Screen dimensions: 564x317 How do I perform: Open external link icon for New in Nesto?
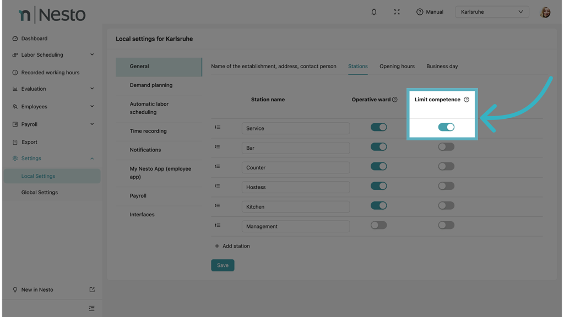click(92, 289)
